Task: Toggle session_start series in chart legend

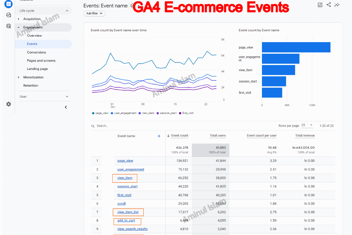Action: 166,113
